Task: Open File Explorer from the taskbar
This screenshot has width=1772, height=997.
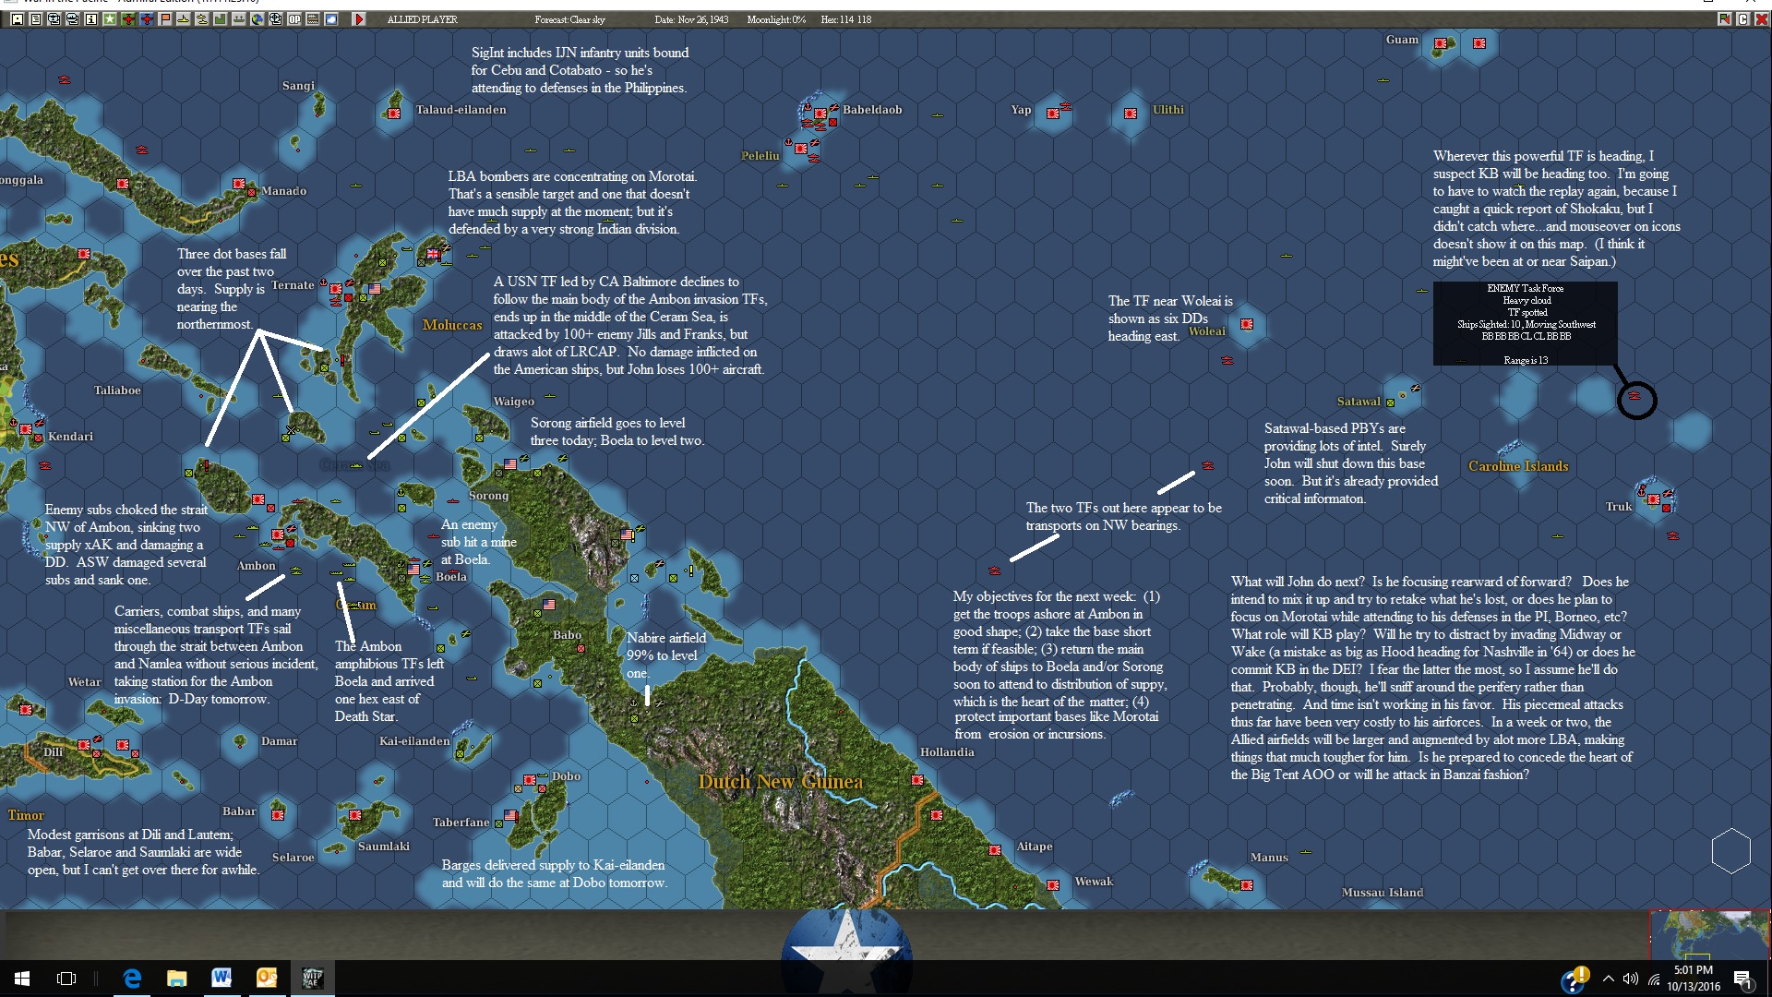Action: [x=176, y=979]
